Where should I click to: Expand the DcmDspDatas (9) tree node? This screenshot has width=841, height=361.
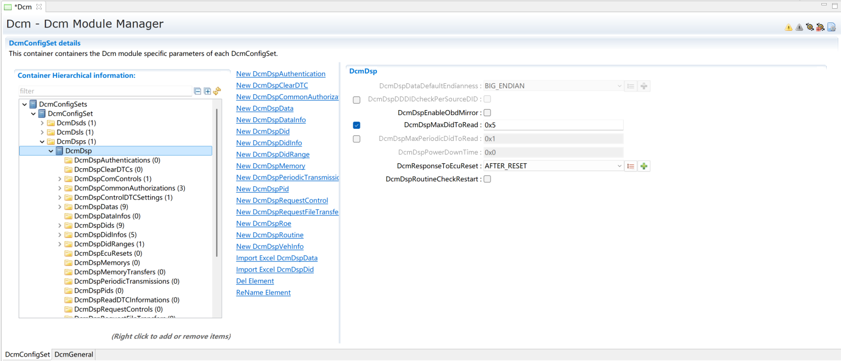(60, 207)
